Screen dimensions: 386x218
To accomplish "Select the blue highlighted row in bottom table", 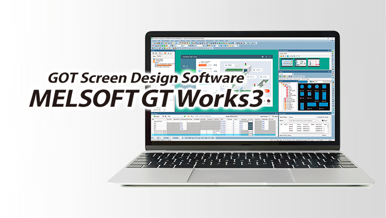I will 213,135.
